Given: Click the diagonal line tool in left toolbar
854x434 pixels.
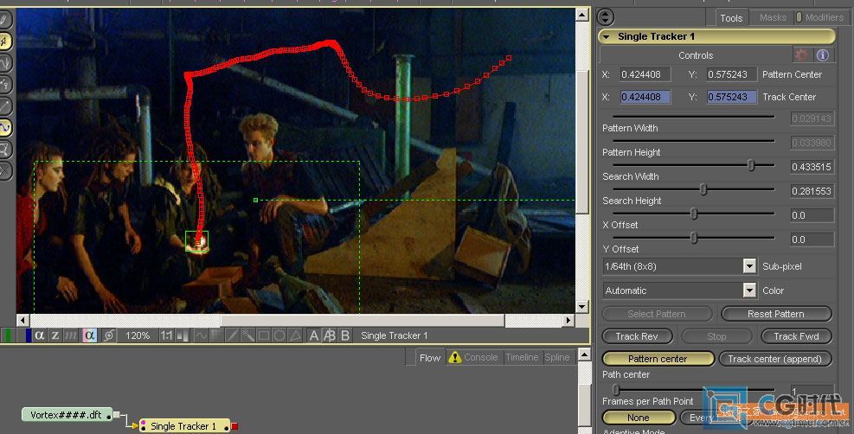Looking at the screenshot, I should pos(5,106).
